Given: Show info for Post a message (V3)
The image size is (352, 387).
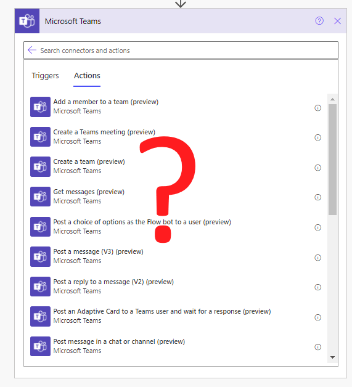Looking at the screenshot, I should 317,258.
